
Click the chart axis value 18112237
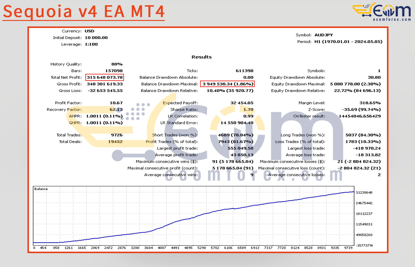364,214
